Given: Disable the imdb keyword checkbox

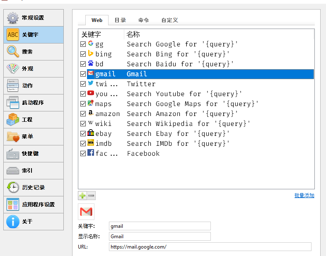Looking at the screenshot, I should (83, 144).
